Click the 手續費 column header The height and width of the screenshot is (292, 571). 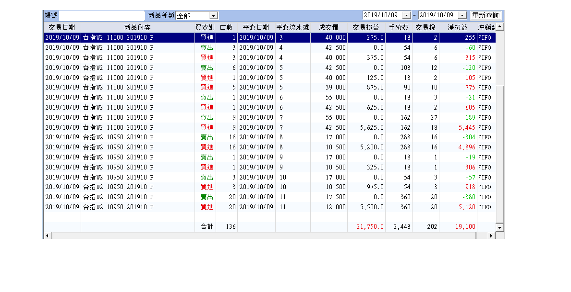click(x=399, y=27)
